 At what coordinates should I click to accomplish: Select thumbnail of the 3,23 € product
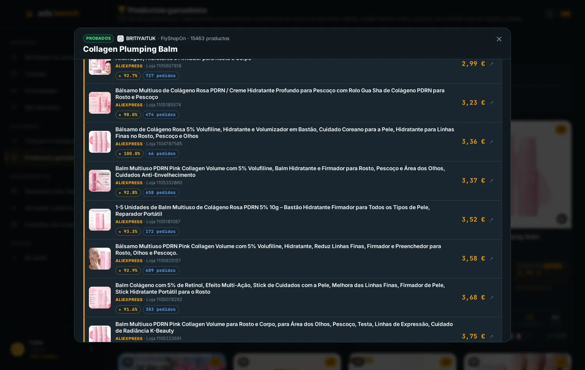100,103
